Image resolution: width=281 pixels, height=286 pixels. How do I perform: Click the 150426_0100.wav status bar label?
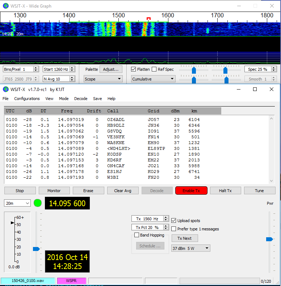point(28,281)
